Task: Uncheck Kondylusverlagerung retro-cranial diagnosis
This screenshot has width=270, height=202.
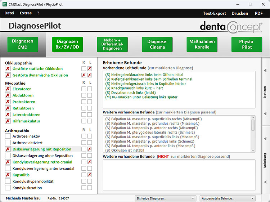Action: 8,162
